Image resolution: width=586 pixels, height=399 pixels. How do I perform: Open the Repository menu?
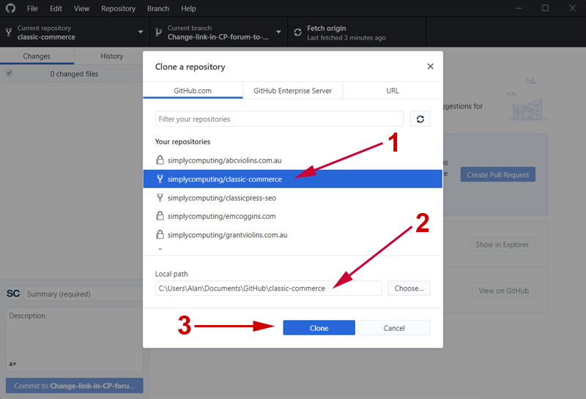point(118,8)
